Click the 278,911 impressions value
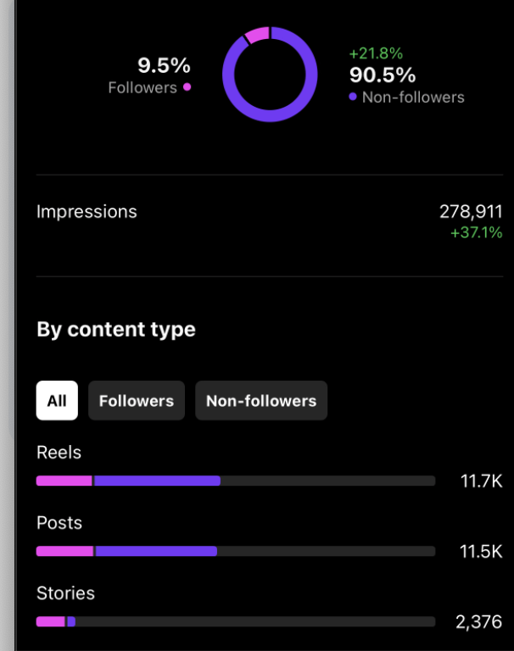Image resolution: width=514 pixels, height=651 pixels. point(471,212)
